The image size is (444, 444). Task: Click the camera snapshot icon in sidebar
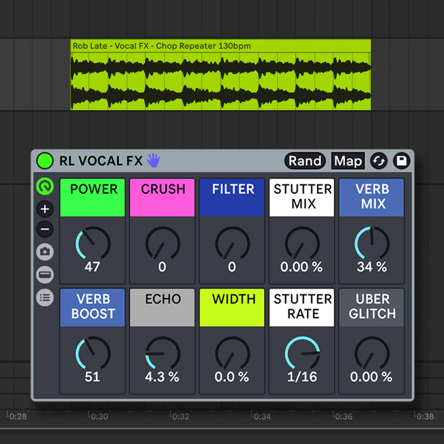[x=45, y=252]
